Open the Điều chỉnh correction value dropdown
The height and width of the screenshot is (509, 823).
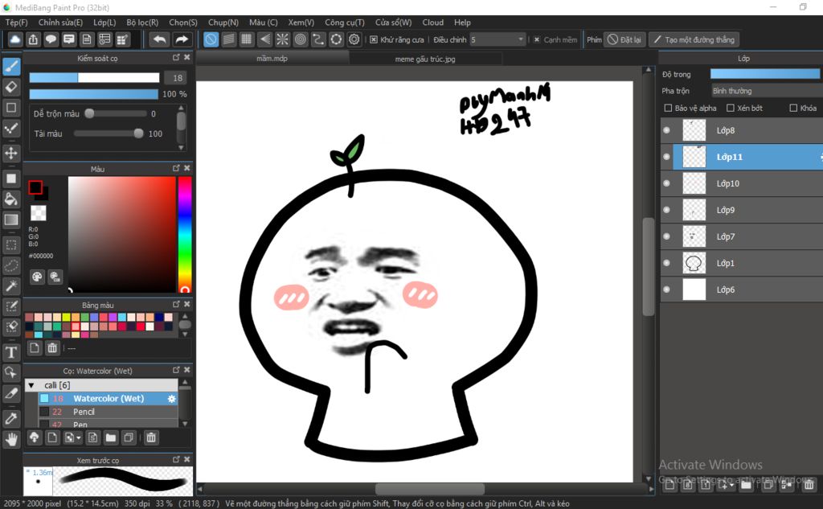(497, 39)
